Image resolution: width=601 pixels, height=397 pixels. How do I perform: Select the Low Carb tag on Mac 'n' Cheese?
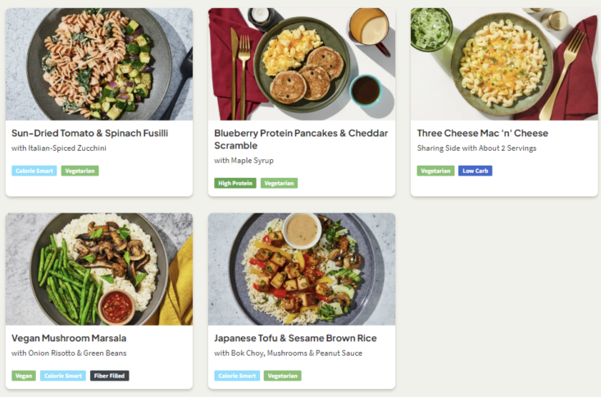[x=475, y=171]
